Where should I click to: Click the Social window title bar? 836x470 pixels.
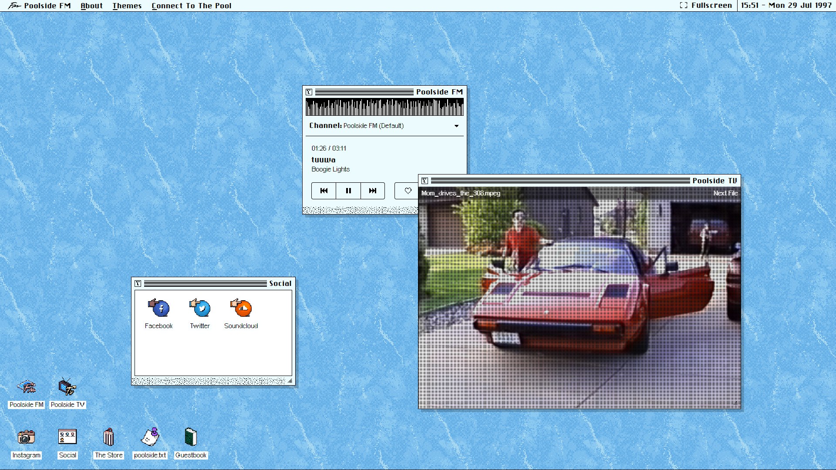click(213, 283)
